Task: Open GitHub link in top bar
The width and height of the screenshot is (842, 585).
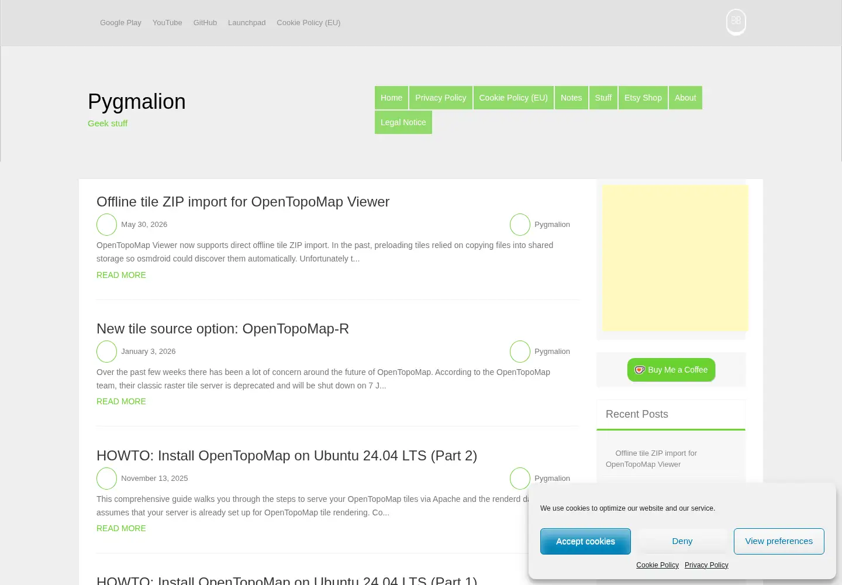Action: (205, 23)
